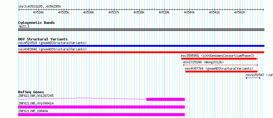Select the ZNF621 NM_001098414 gene bar
This screenshot has width=273, height=118.
101,107
